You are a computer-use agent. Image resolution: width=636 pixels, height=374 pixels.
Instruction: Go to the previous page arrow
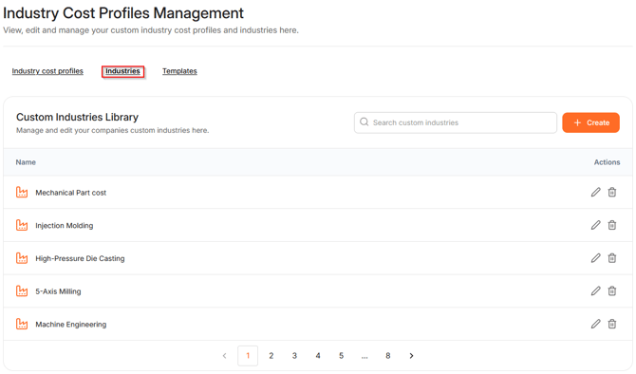(224, 356)
